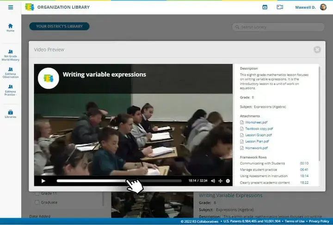Play the video
Viewport: 333px width, 225px height.
tap(43, 181)
